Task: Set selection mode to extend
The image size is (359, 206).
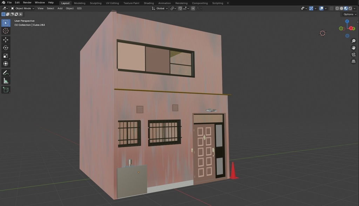Action: point(8,14)
